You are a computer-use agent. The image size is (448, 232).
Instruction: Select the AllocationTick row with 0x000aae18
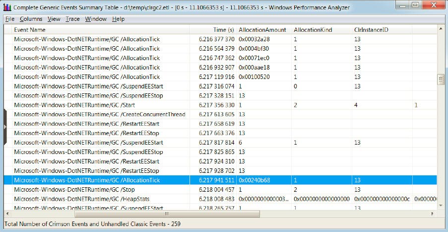pos(220,68)
